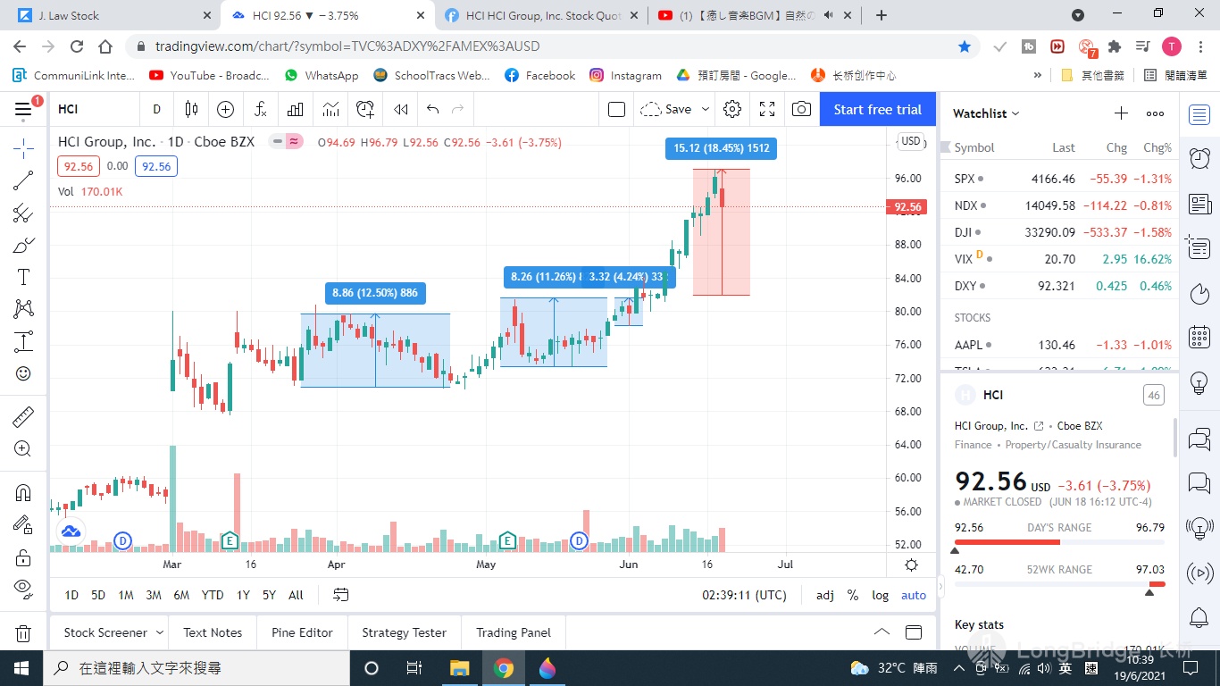Set chart range to YTD
The width and height of the screenshot is (1220, 686).
(213, 595)
